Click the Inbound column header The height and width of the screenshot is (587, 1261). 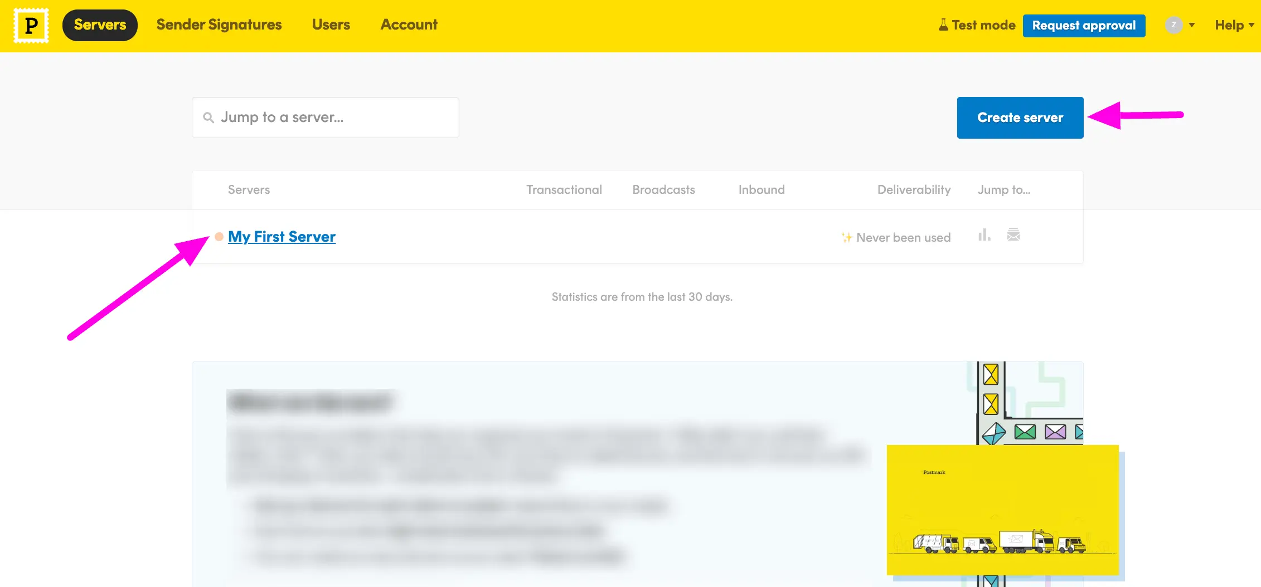(x=762, y=190)
